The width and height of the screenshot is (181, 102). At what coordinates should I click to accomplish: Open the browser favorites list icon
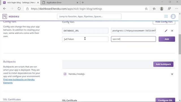154,9
